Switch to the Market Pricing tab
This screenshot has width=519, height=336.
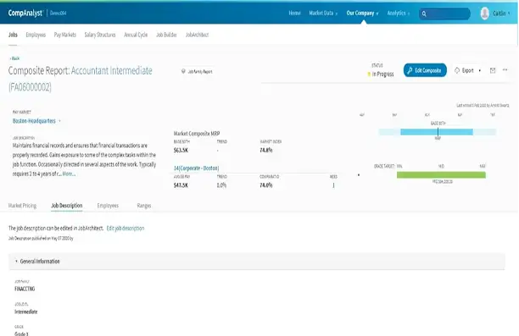[22, 206]
